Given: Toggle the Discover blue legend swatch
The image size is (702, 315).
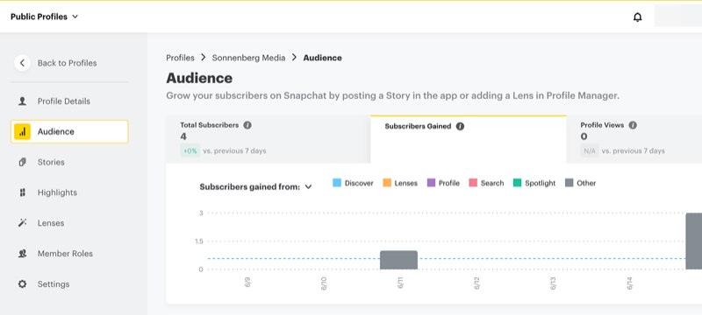Looking at the screenshot, I should click(337, 183).
